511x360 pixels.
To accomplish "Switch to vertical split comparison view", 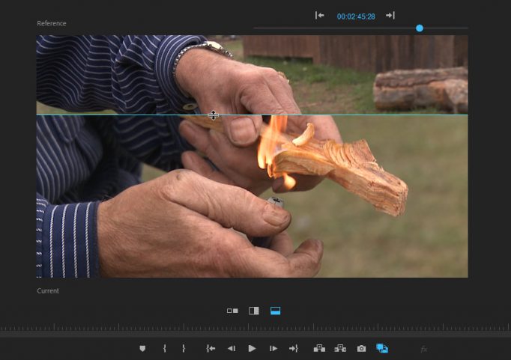I will (x=254, y=311).
